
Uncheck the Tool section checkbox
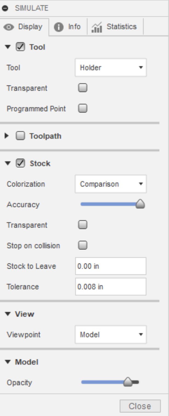(21, 47)
